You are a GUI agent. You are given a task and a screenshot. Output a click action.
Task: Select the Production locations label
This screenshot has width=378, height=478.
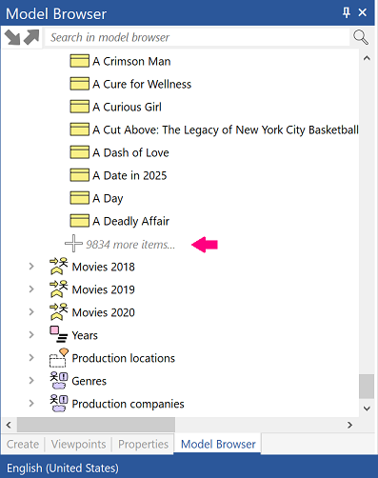point(124,358)
